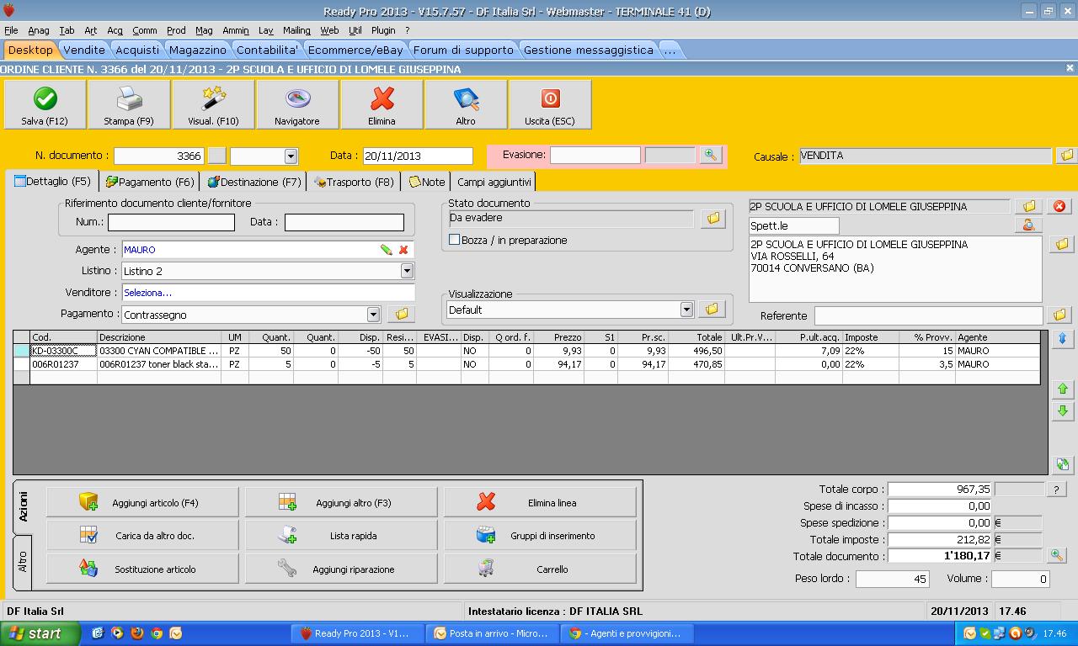Click the Riferimento documento Num. field
The width and height of the screenshot is (1078, 646).
(171, 222)
